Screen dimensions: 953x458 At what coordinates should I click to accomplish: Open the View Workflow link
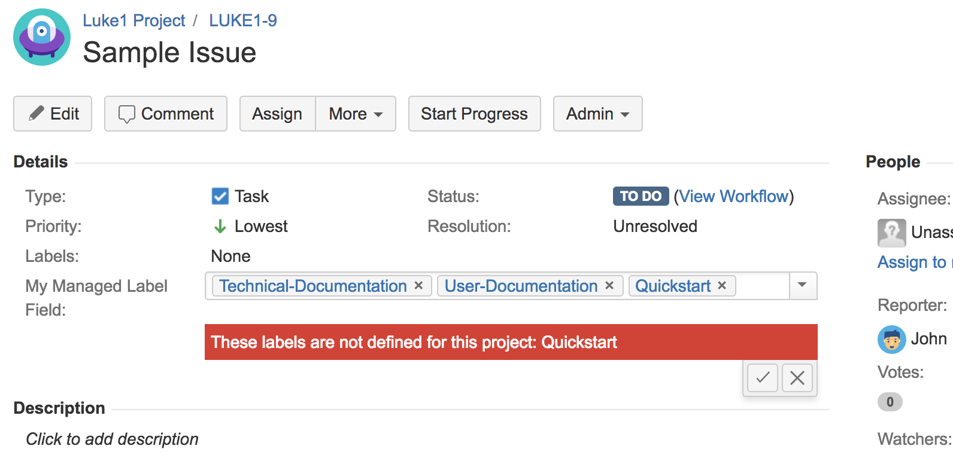coord(735,196)
